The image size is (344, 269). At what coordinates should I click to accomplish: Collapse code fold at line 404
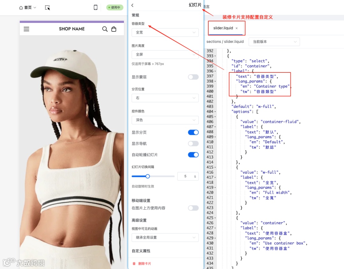(215, 112)
